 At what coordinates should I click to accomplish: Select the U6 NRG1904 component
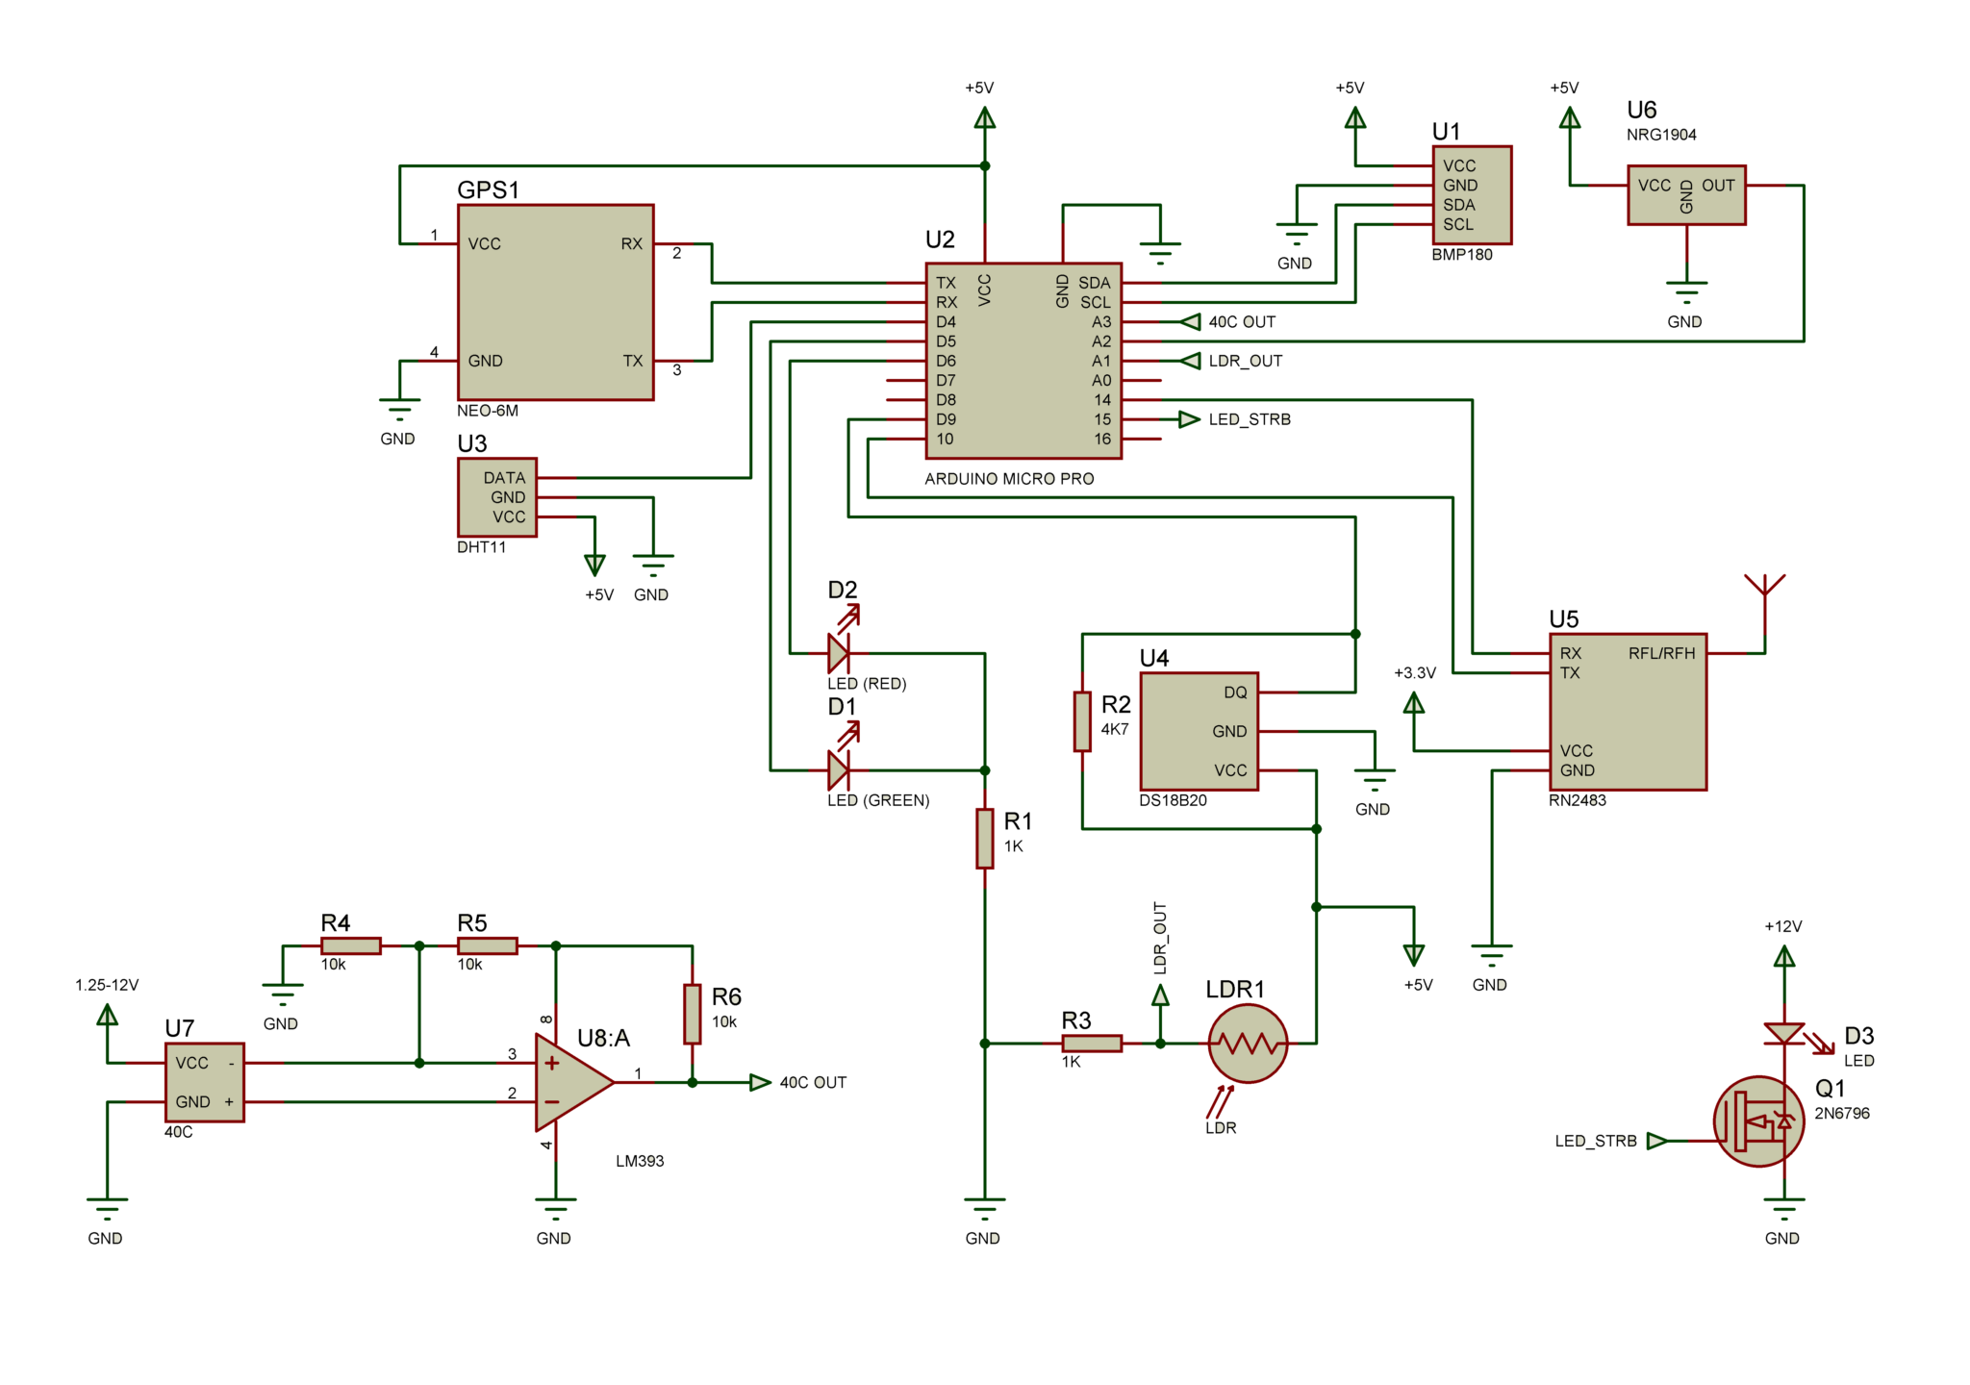(1686, 195)
